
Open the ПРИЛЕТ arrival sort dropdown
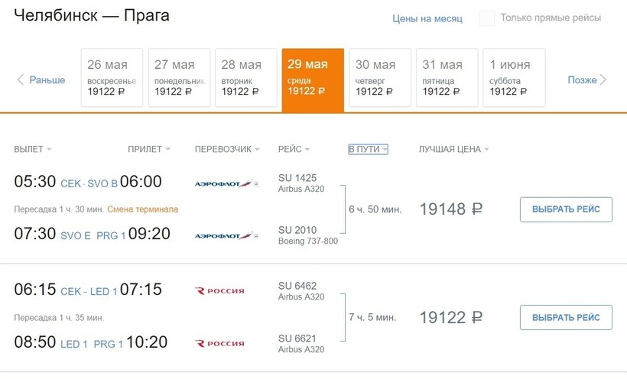coord(149,149)
